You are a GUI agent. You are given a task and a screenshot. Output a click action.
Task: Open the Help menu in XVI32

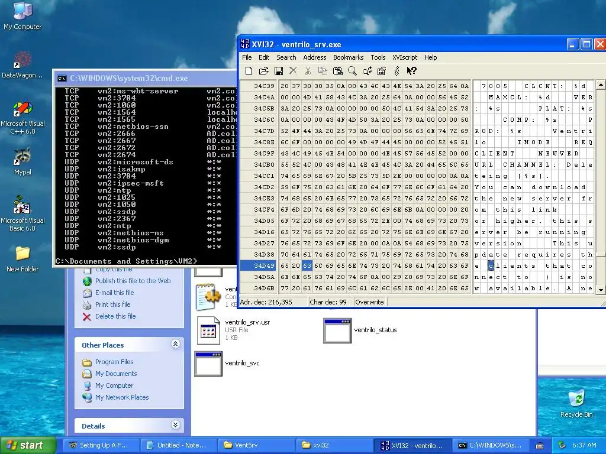pos(431,57)
